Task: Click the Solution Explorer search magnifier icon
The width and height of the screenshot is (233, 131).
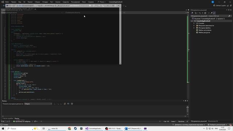Action: click(229, 16)
